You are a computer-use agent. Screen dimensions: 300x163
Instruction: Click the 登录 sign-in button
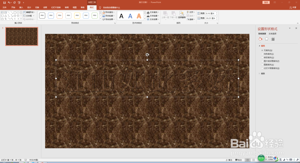pyautogui.click(x=266, y=2)
